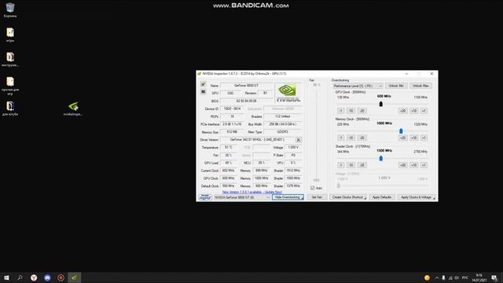Click GPU Clock -20 button
Screen dimensions: 503x283
click(x=362, y=111)
